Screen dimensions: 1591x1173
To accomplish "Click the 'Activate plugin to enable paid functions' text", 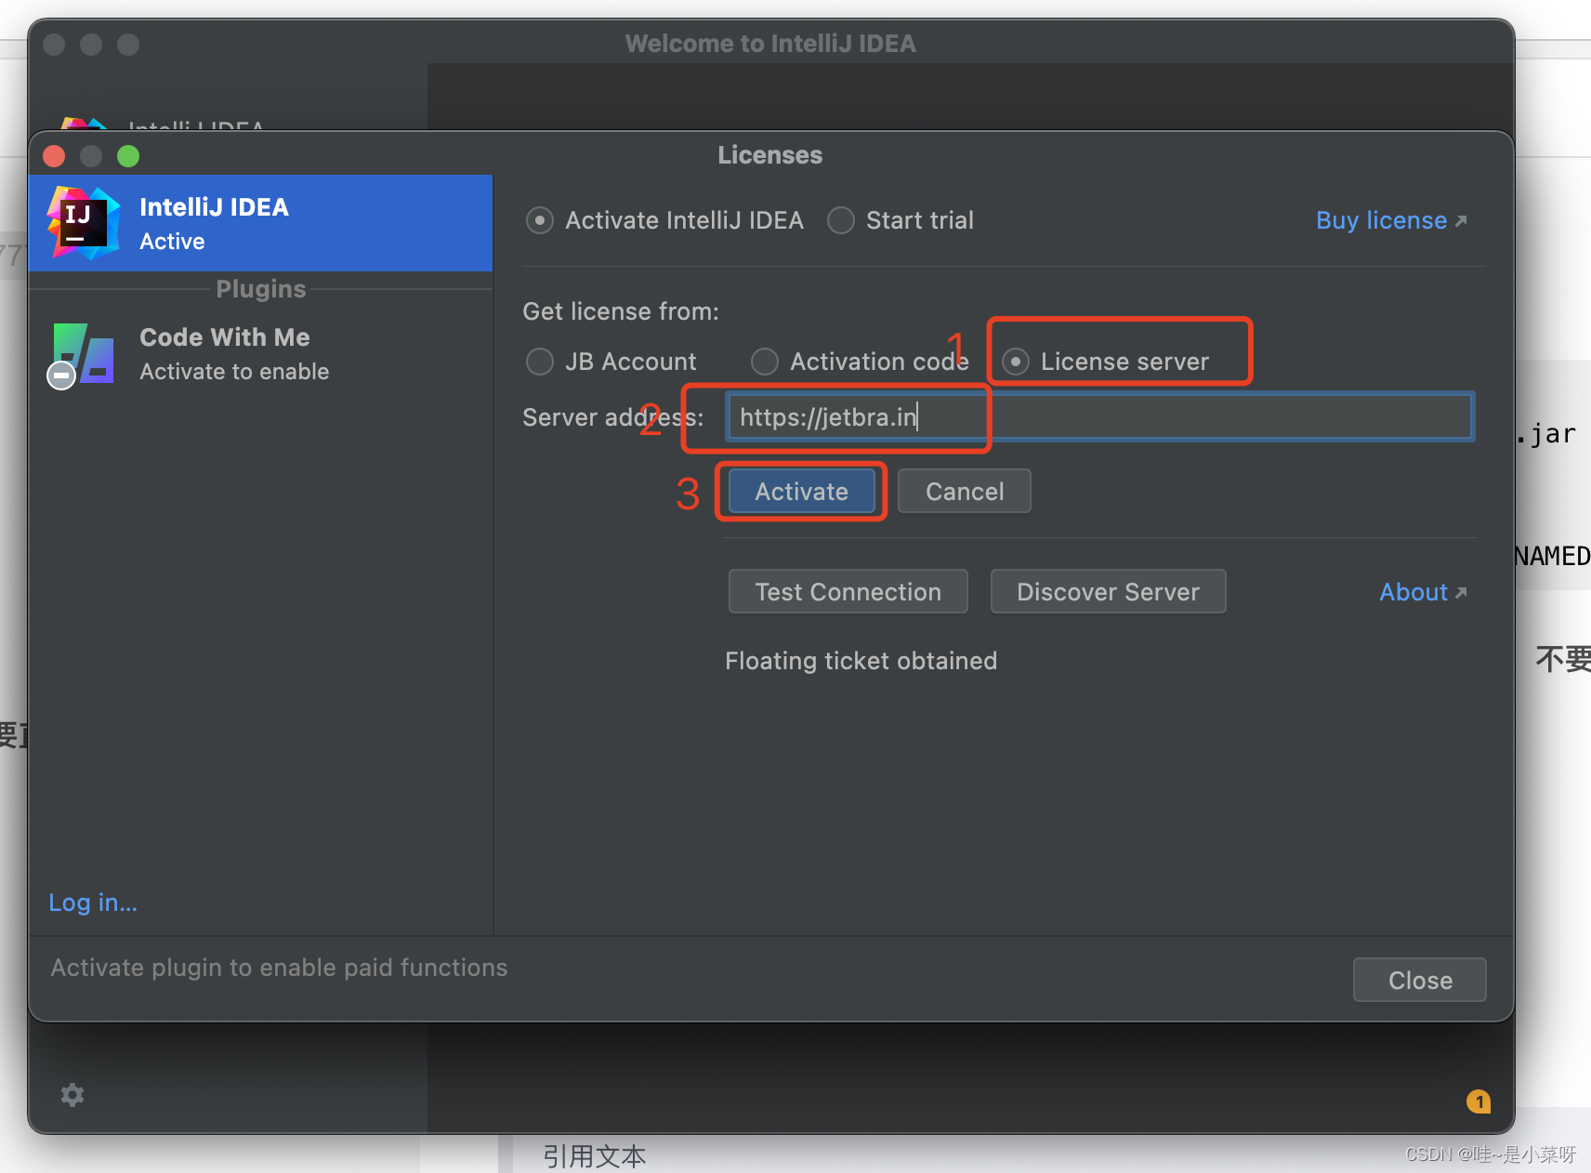I will click(279, 968).
